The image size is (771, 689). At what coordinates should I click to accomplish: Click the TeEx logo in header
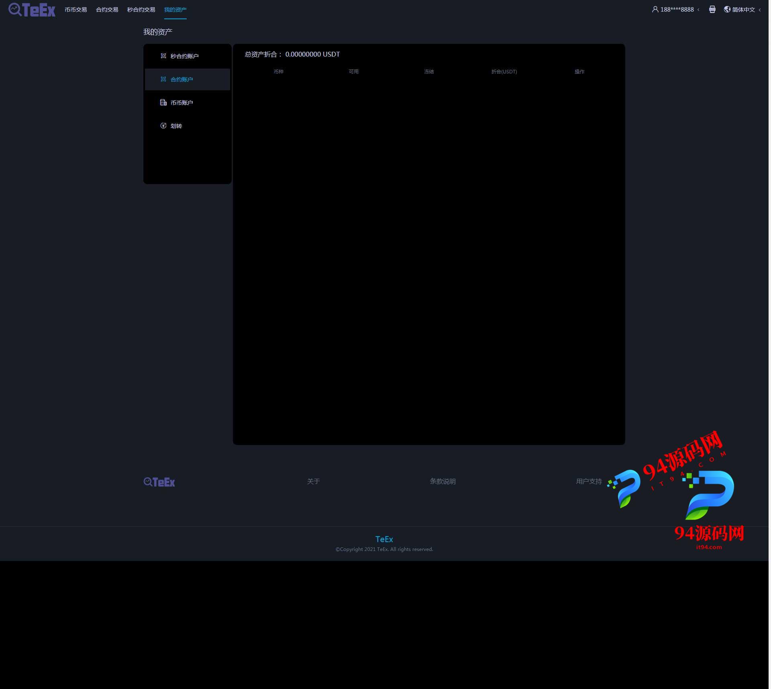[32, 10]
